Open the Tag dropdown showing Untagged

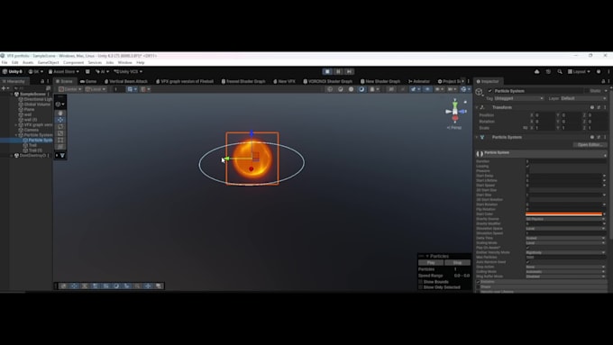click(518, 98)
